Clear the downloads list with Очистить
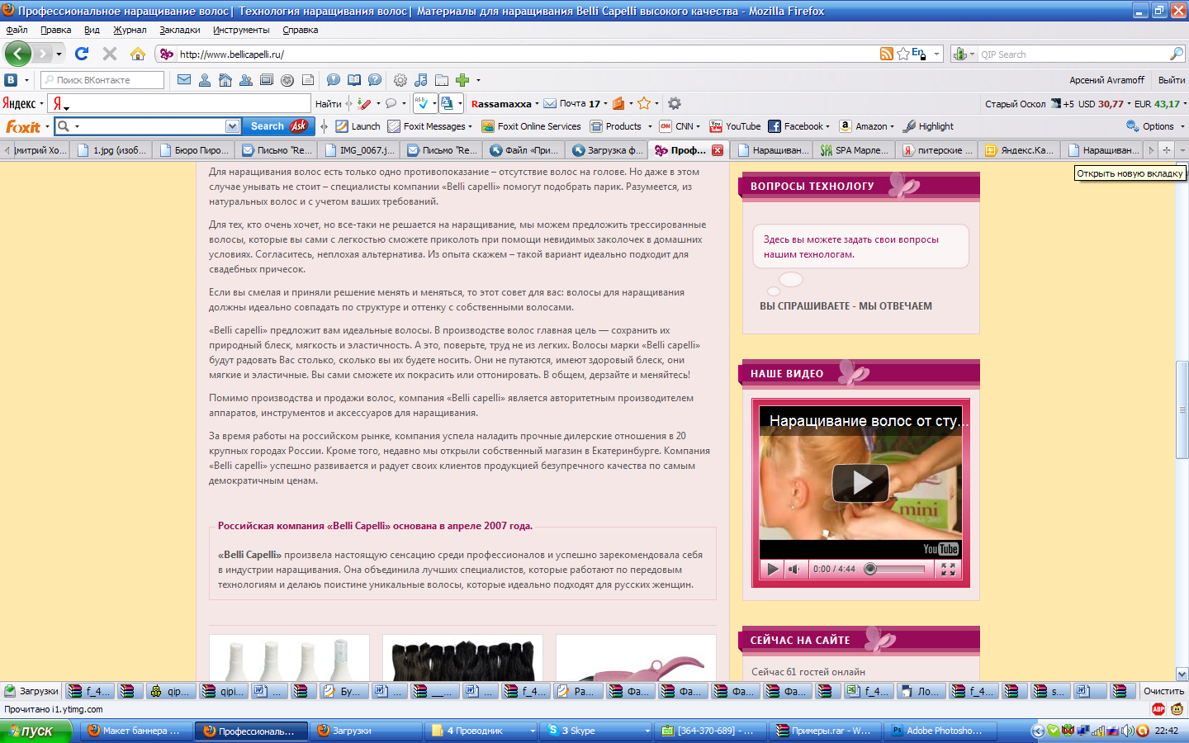1189x743 pixels. tap(1163, 691)
